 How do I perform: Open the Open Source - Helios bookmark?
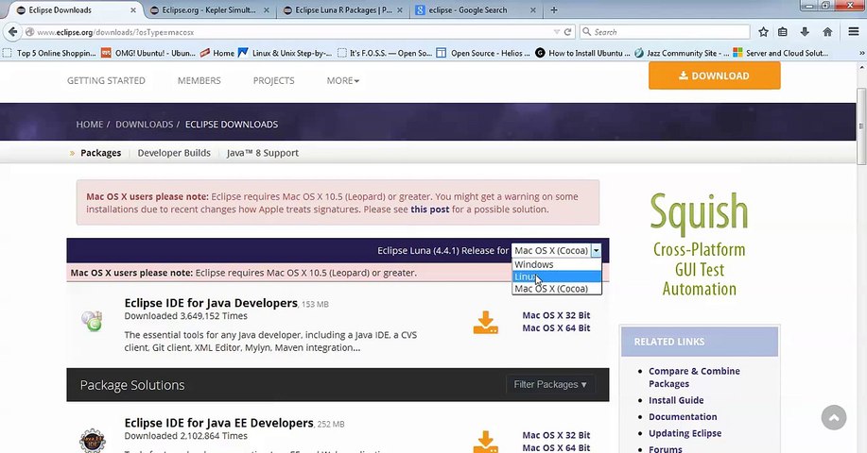[483, 53]
